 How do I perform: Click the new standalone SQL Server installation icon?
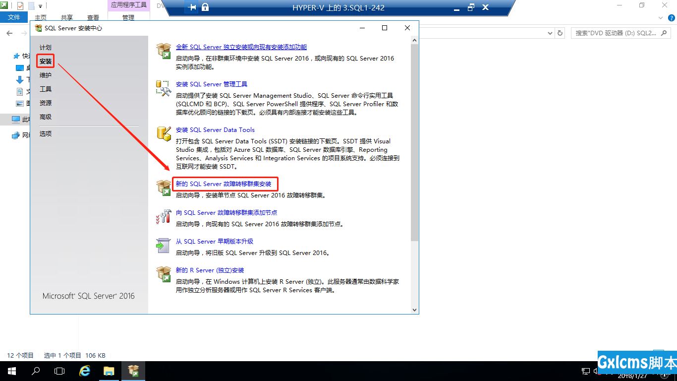point(164,51)
